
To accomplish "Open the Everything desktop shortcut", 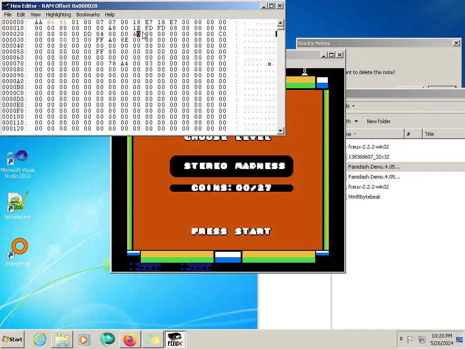I will pyautogui.click(x=17, y=252).
